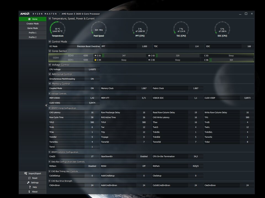Toggle Coupled Mode ON value

click(x=92, y=88)
